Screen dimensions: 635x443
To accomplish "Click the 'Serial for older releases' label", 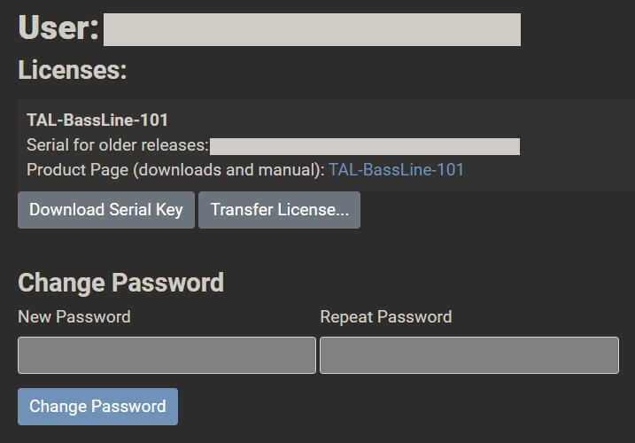I will click(117, 145).
